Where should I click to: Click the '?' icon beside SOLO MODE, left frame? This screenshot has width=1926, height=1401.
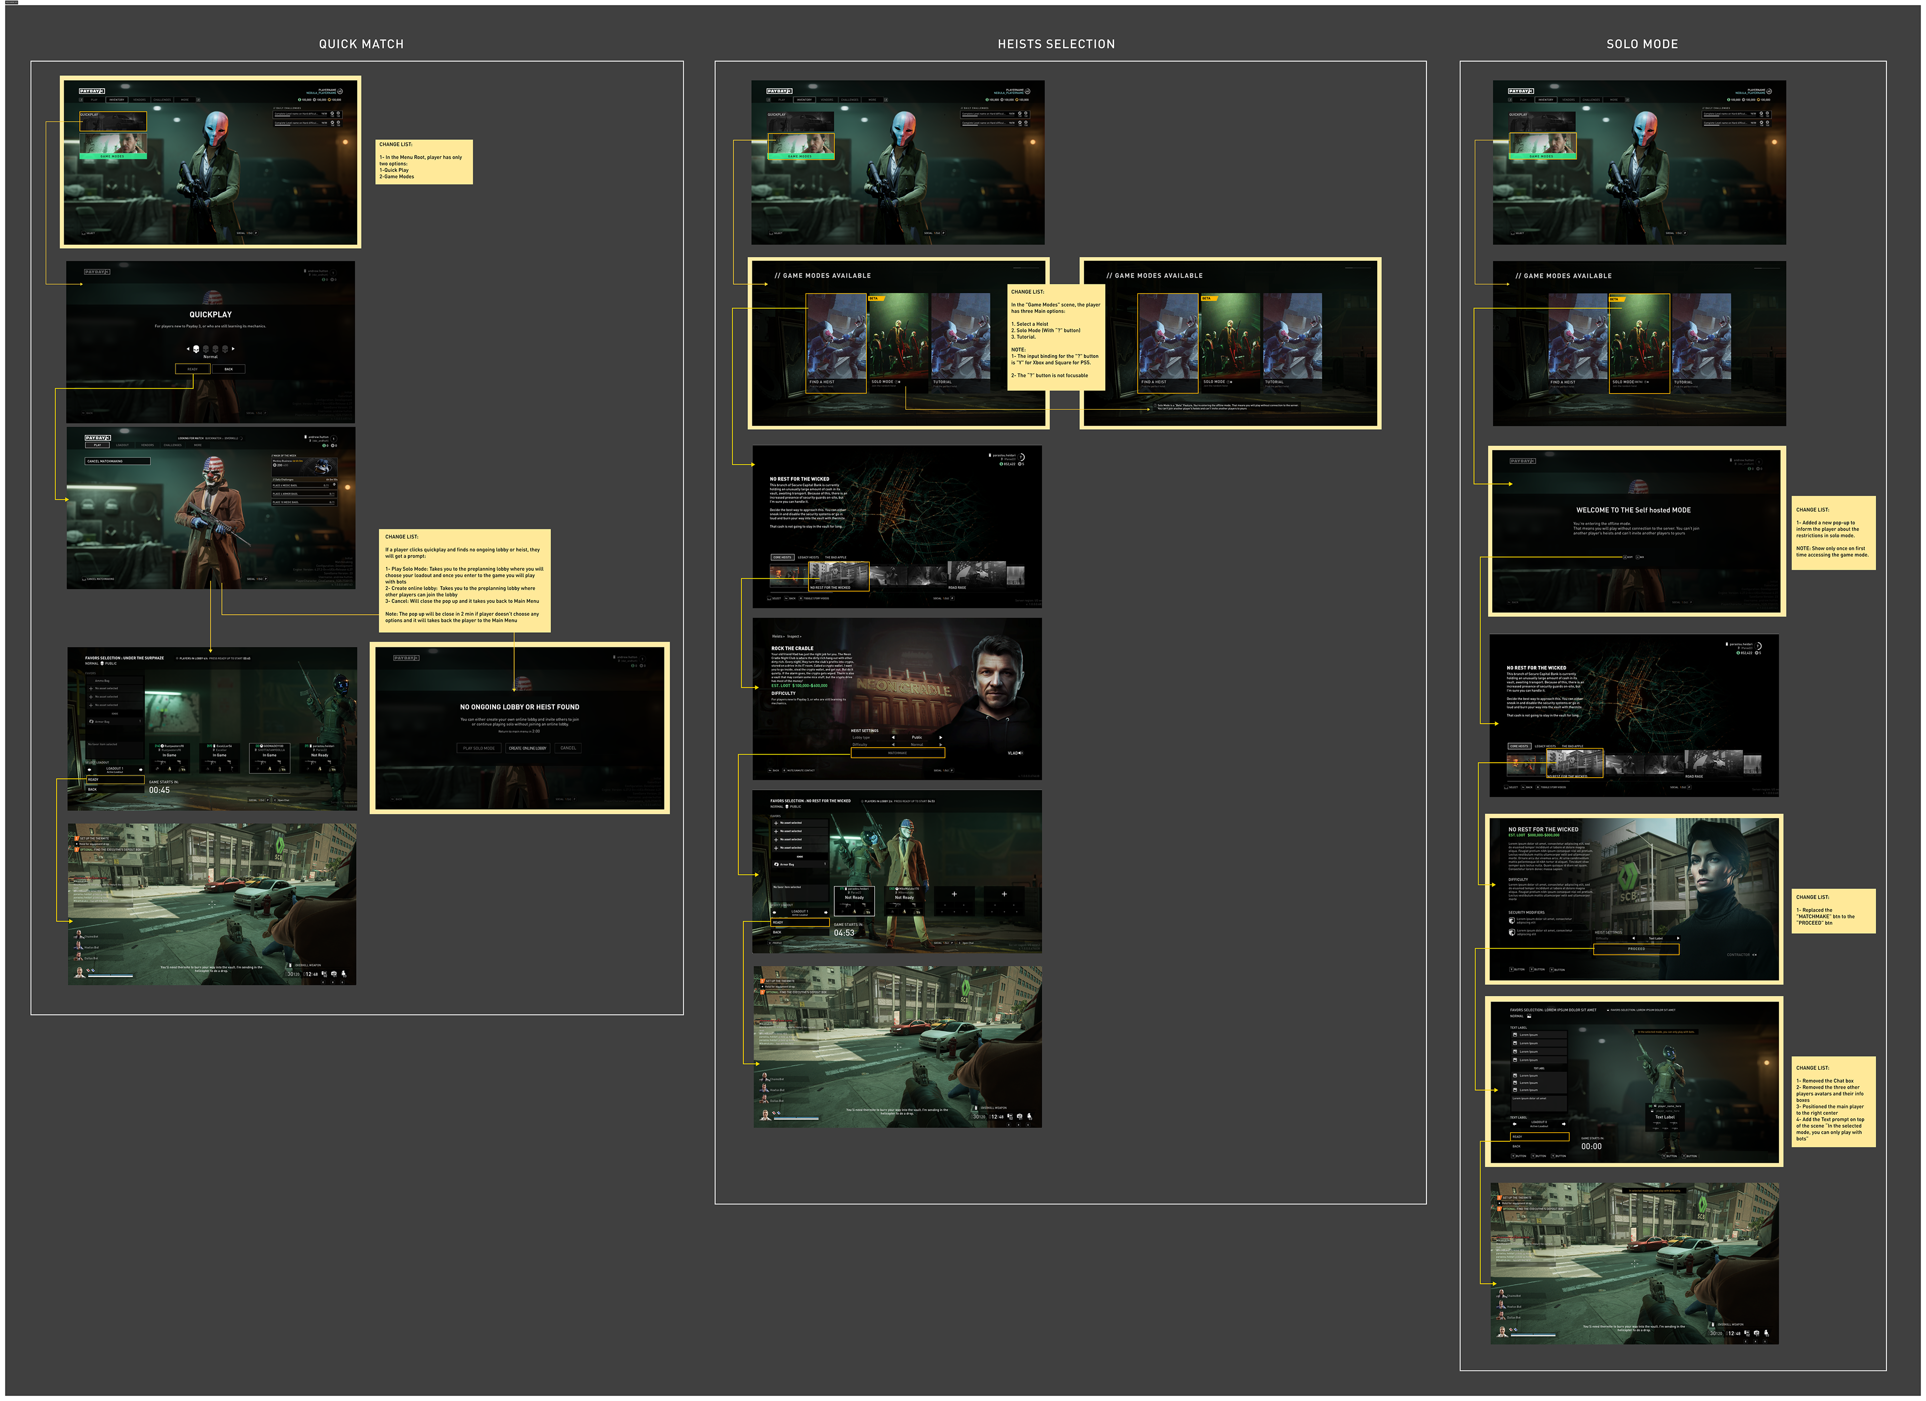tap(898, 382)
